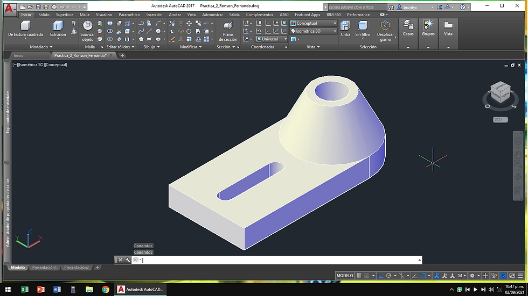The image size is (528, 296).
Task: Click the Autodesk Exchange Apps X icon
Action: click(x=440, y=7)
